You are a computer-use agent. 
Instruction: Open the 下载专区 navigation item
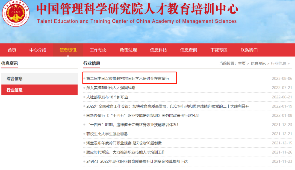tap(219, 50)
